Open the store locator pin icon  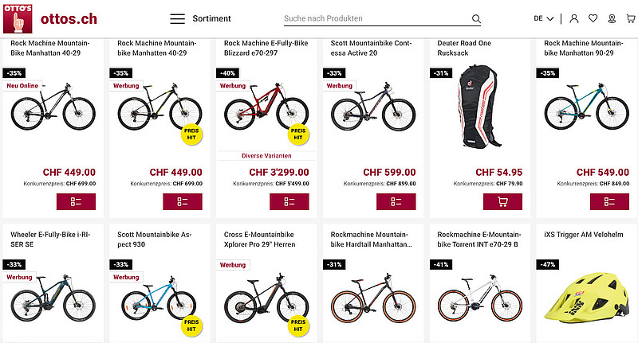[612, 18]
